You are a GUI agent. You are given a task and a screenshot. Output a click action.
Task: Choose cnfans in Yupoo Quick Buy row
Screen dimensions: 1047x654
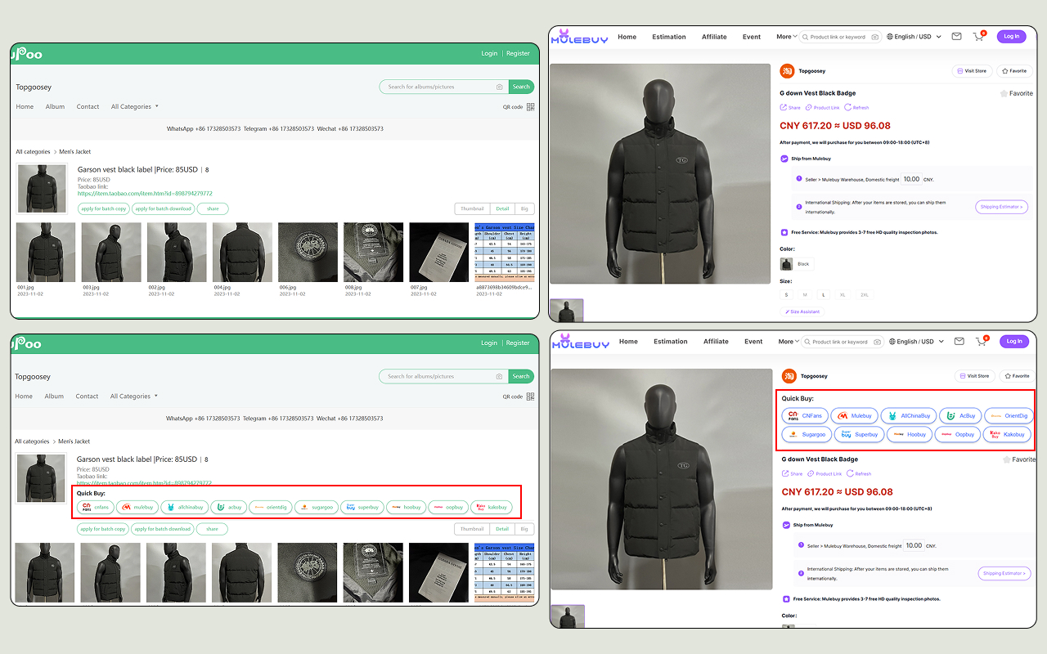[x=96, y=507]
